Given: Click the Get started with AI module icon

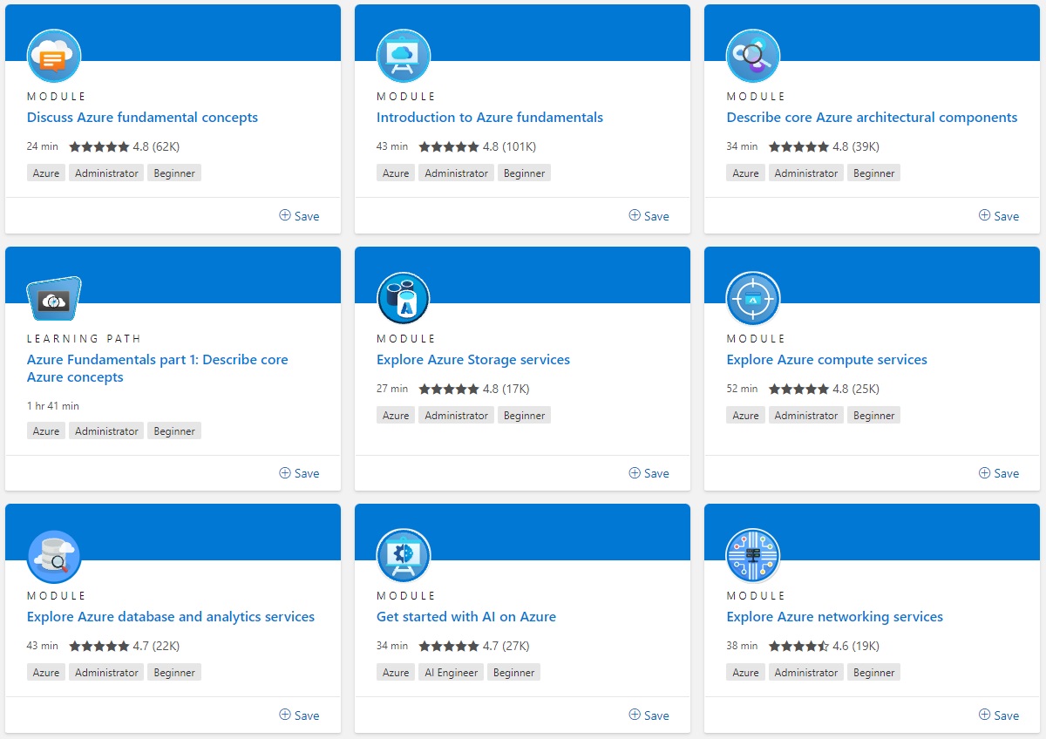Looking at the screenshot, I should [x=404, y=556].
